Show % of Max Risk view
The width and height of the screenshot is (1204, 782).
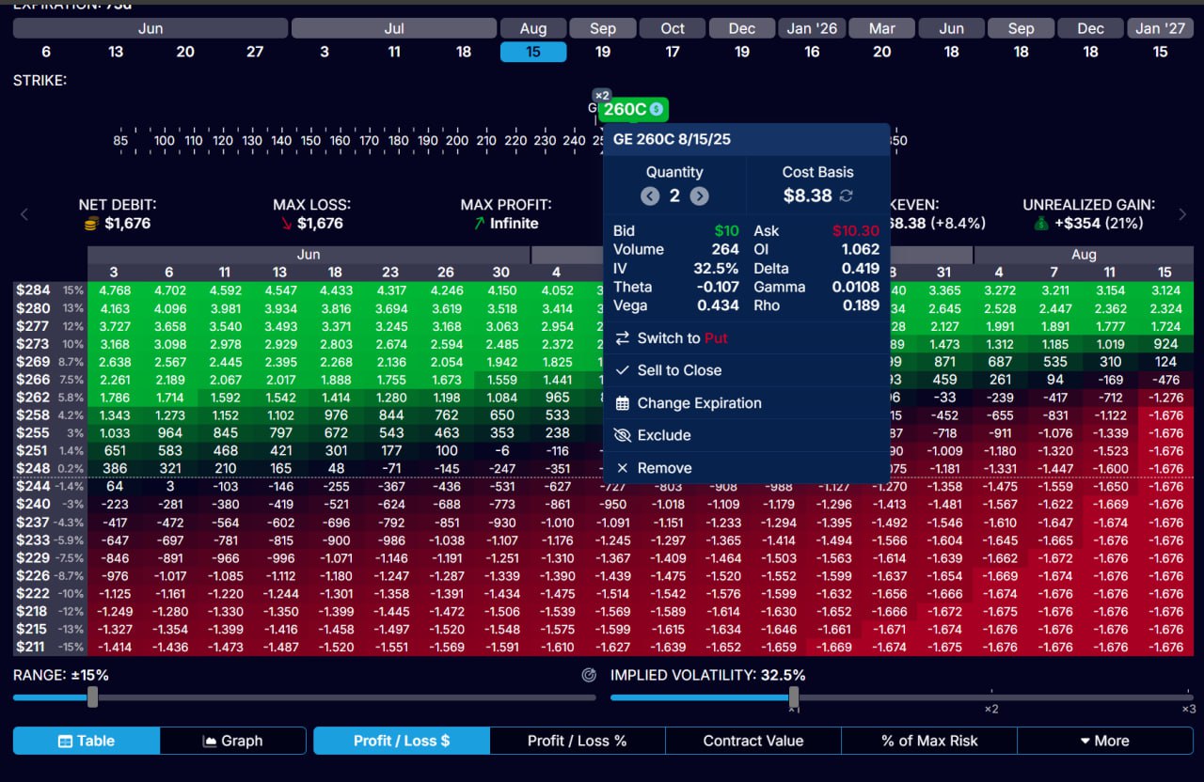(928, 741)
